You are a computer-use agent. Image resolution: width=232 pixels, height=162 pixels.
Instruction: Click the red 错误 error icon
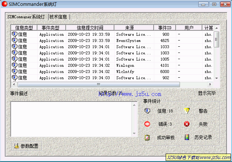pyautogui.click(x=147, y=124)
